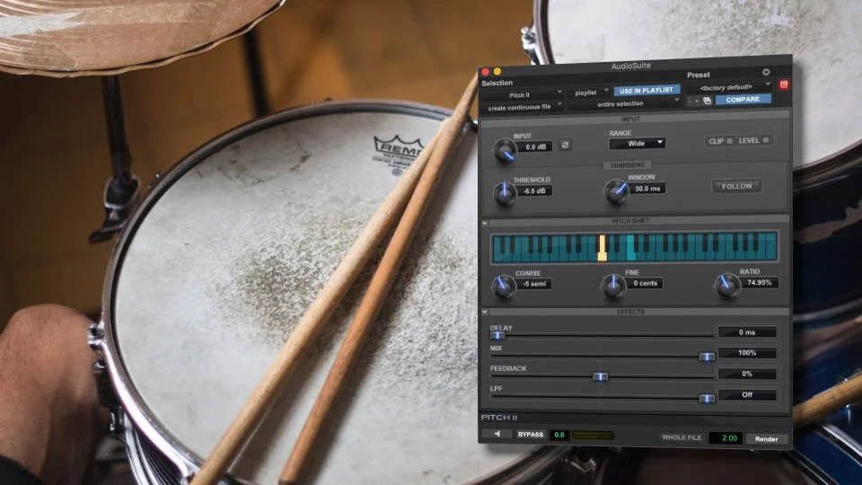This screenshot has width=862, height=485.
Task: Click the 0 cents fine value field
Action: [x=645, y=283]
